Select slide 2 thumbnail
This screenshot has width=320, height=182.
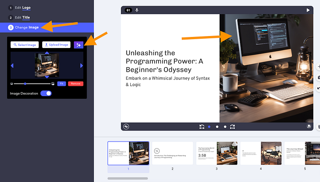(172, 153)
